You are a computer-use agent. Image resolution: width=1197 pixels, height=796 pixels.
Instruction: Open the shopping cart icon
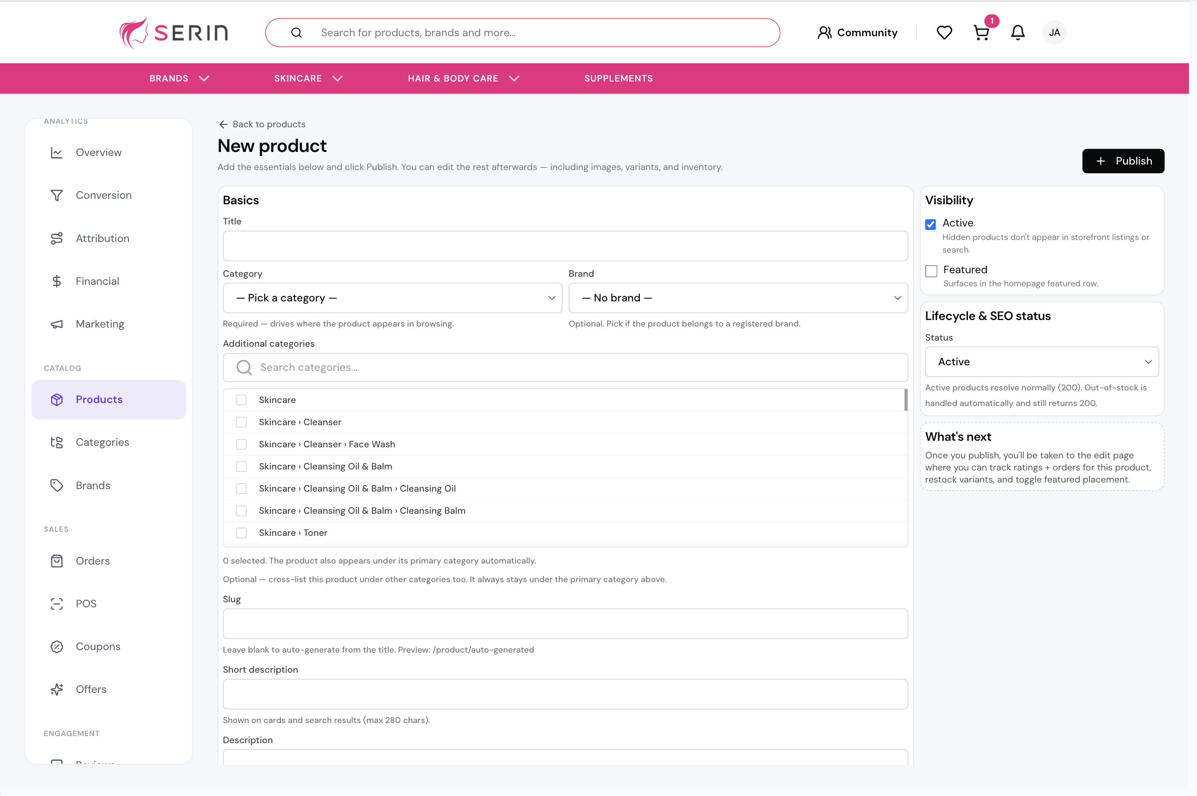pos(981,33)
